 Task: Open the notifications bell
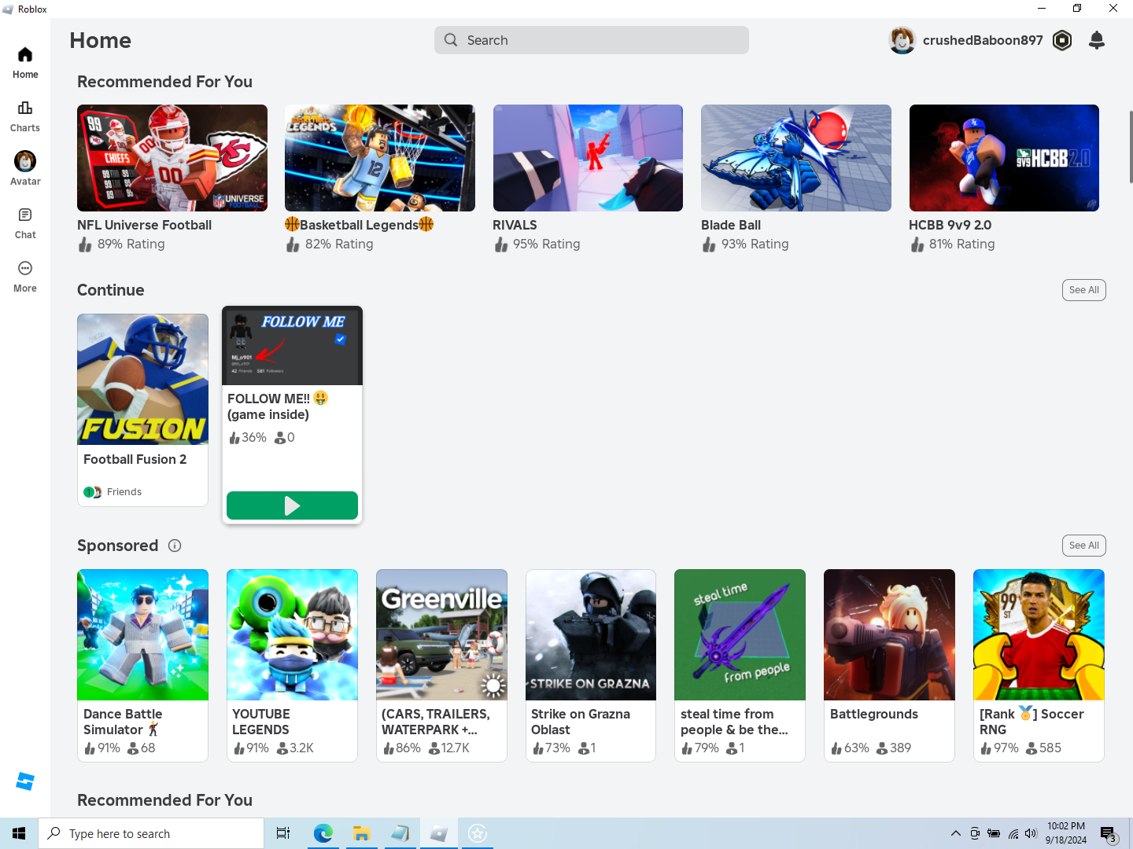click(x=1097, y=40)
